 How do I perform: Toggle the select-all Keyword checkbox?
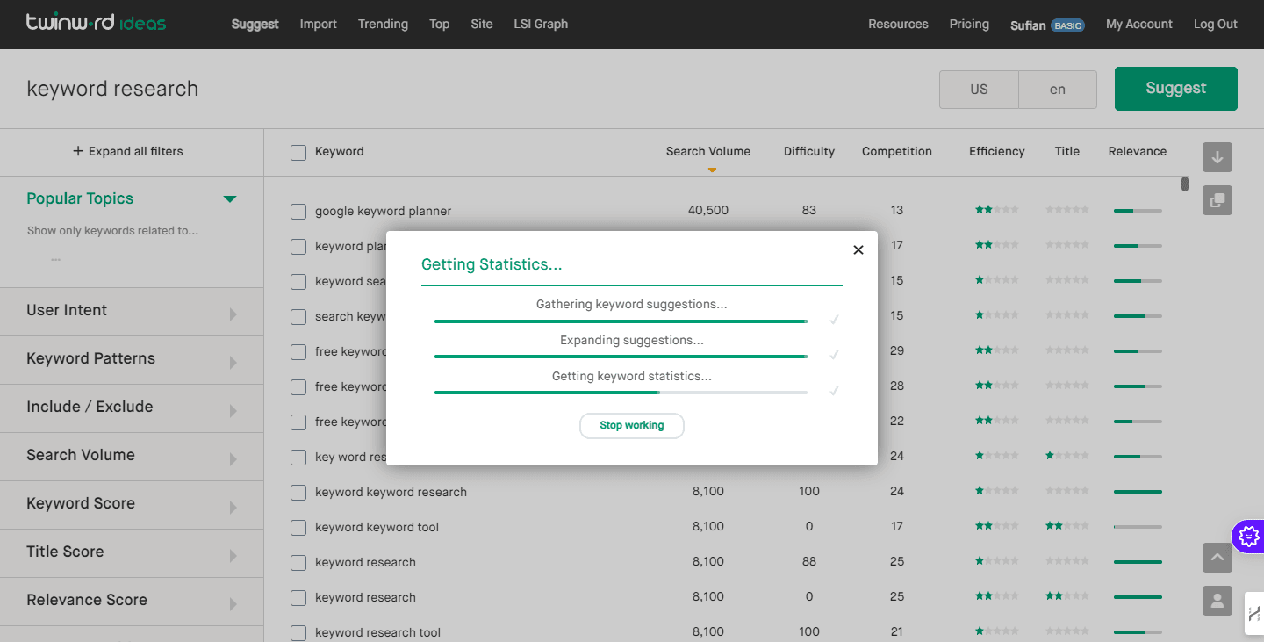pos(298,152)
